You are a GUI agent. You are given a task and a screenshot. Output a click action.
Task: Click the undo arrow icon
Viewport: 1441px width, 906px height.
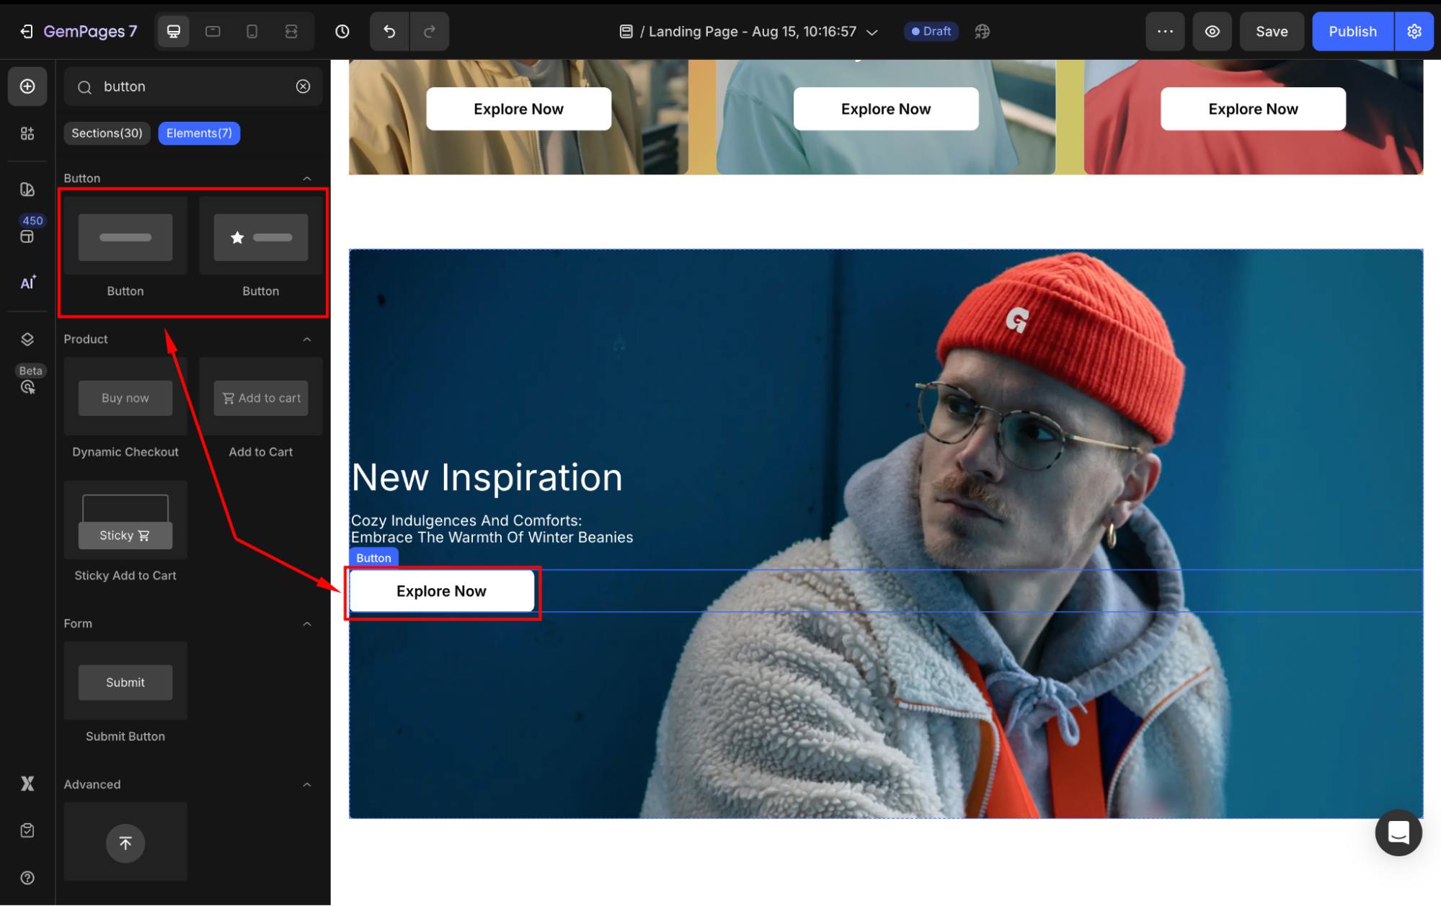point(389,31)
